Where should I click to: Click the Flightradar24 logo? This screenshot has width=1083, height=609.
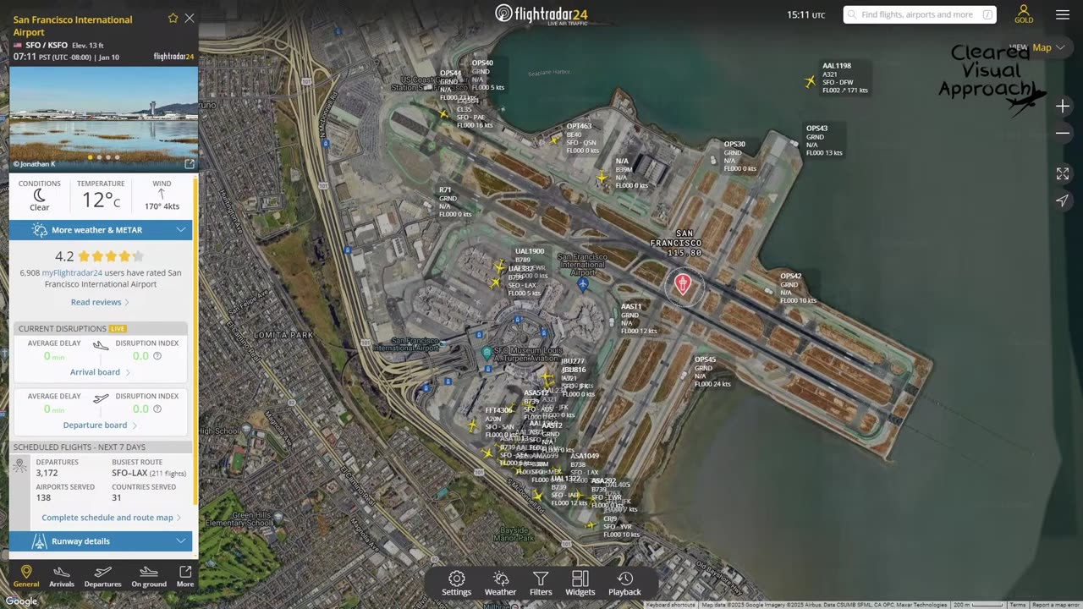click(x=541, y=14)
